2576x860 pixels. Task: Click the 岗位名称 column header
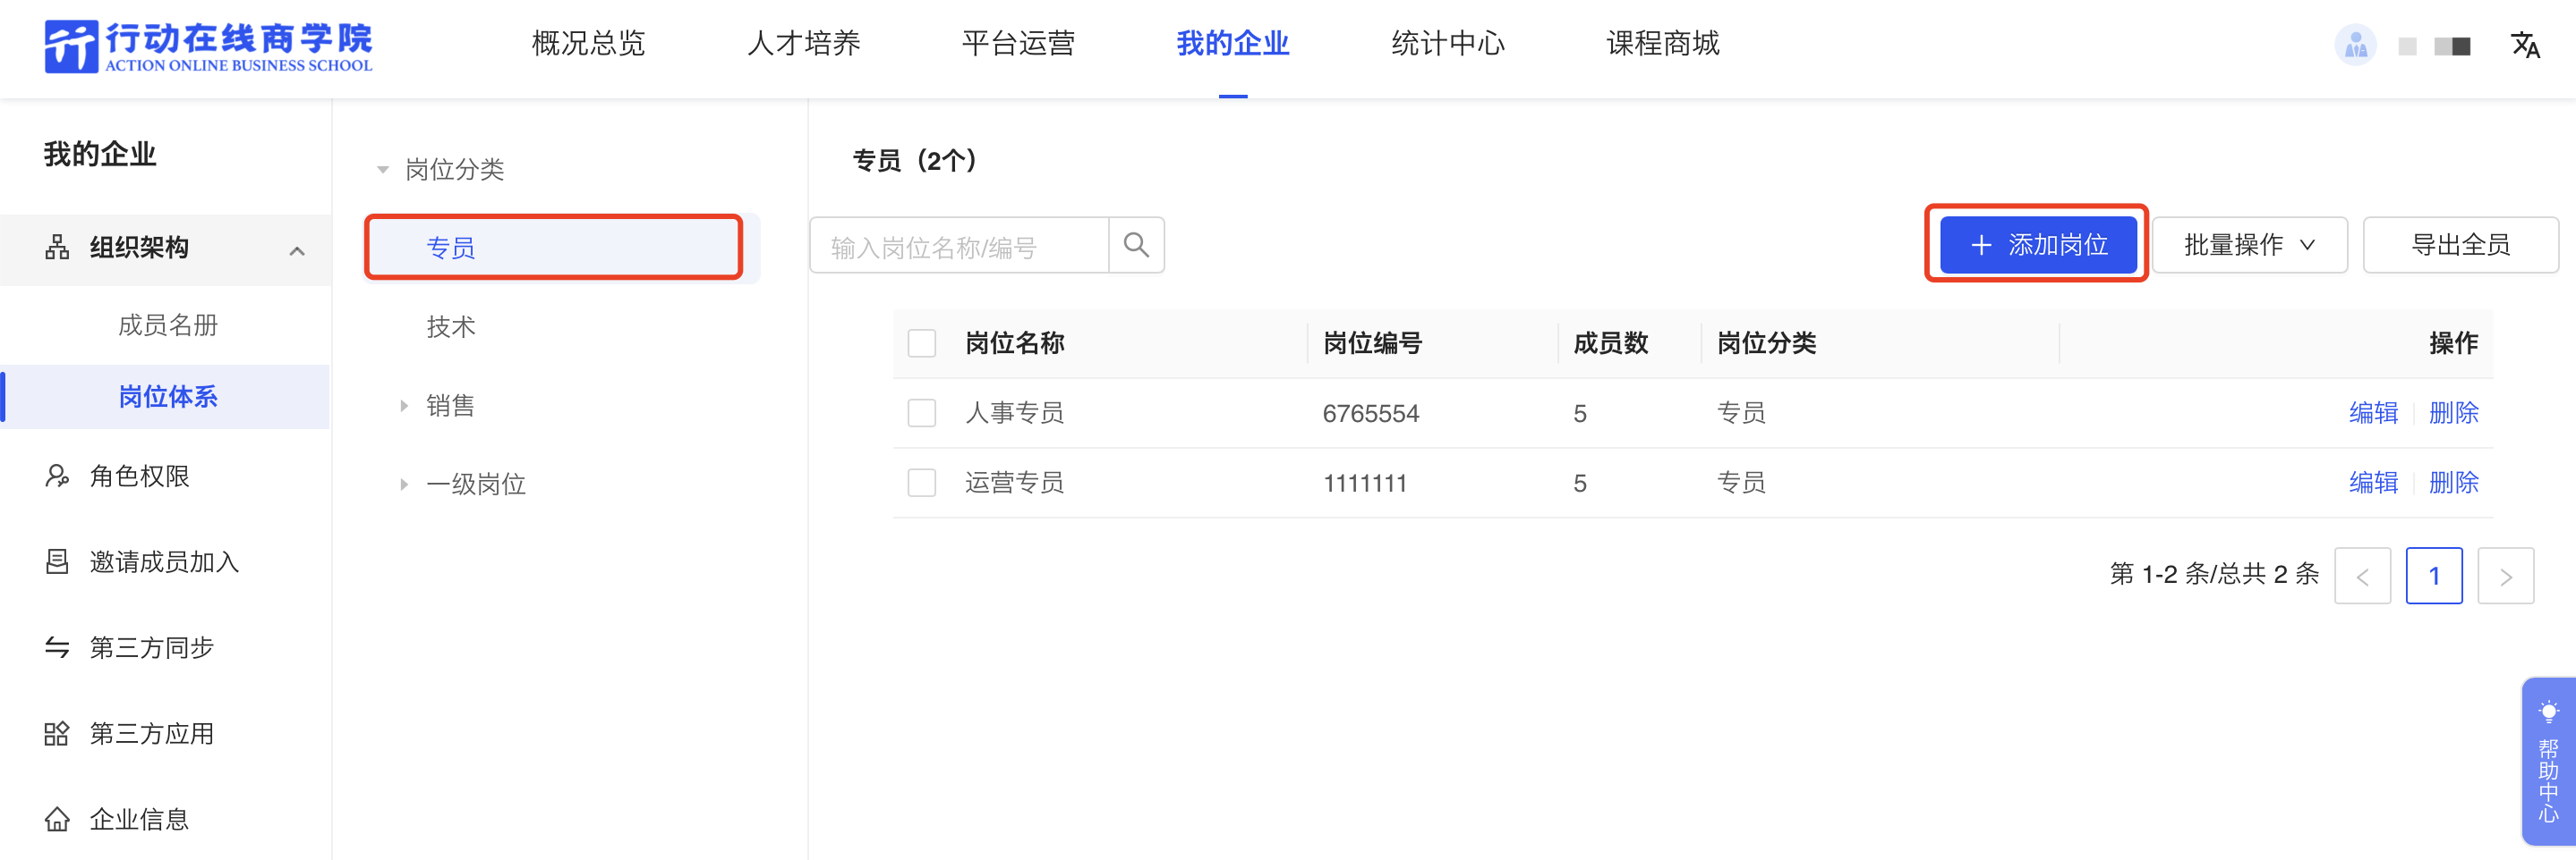tap(1015, 343)
